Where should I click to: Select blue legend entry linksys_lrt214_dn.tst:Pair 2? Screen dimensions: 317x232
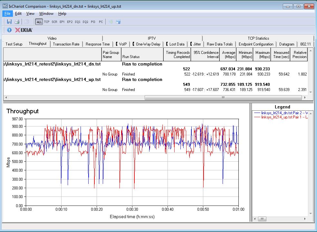281,113
